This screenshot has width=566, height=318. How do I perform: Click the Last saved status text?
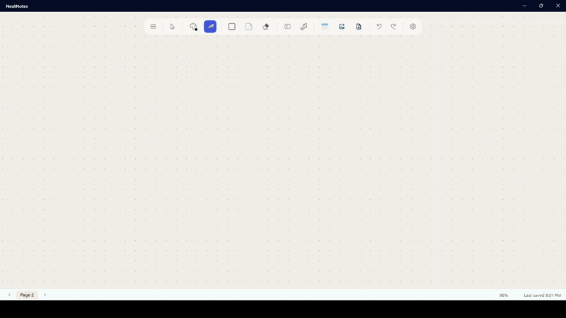click(542, 295)
